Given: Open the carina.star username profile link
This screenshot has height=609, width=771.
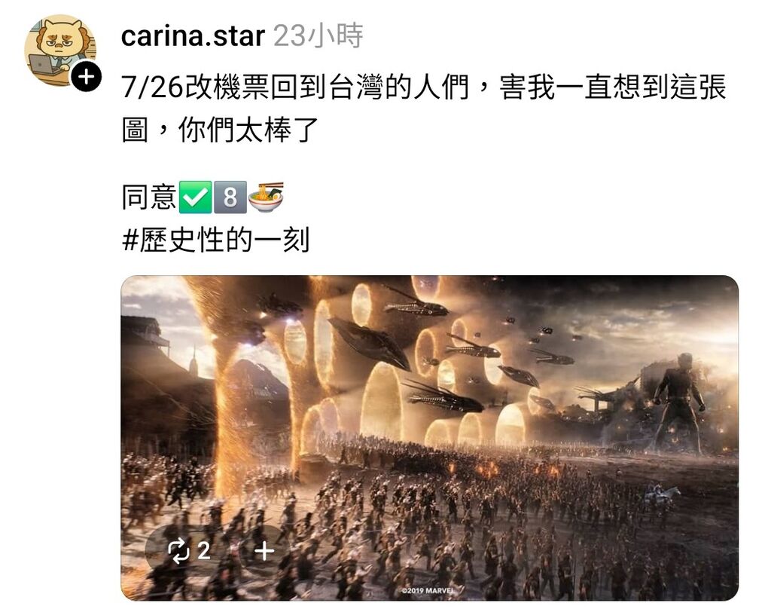Looking at the screenshot, I should click(x=193, y=36).
